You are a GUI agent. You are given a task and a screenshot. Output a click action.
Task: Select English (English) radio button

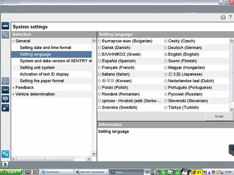(x=166, y=54)
